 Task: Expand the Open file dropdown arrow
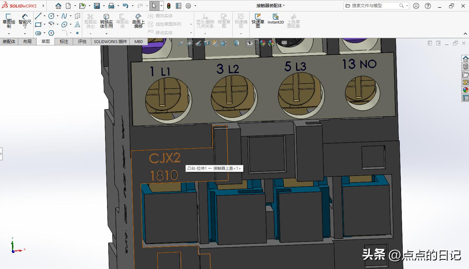pos(89,6)
